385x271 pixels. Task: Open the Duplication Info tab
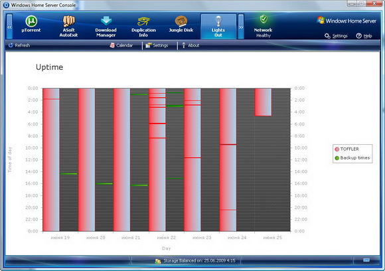point(143,27)
